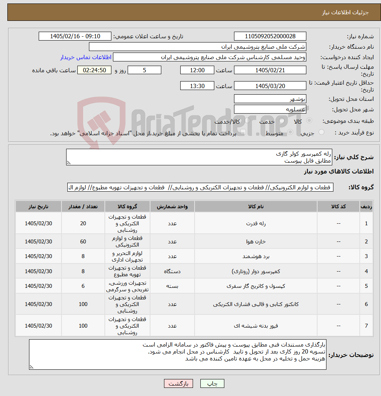The height and width of the screenshot is (396, 381).
Task: Click the بازگشت (back) button
Action: [x=178, y=383]
